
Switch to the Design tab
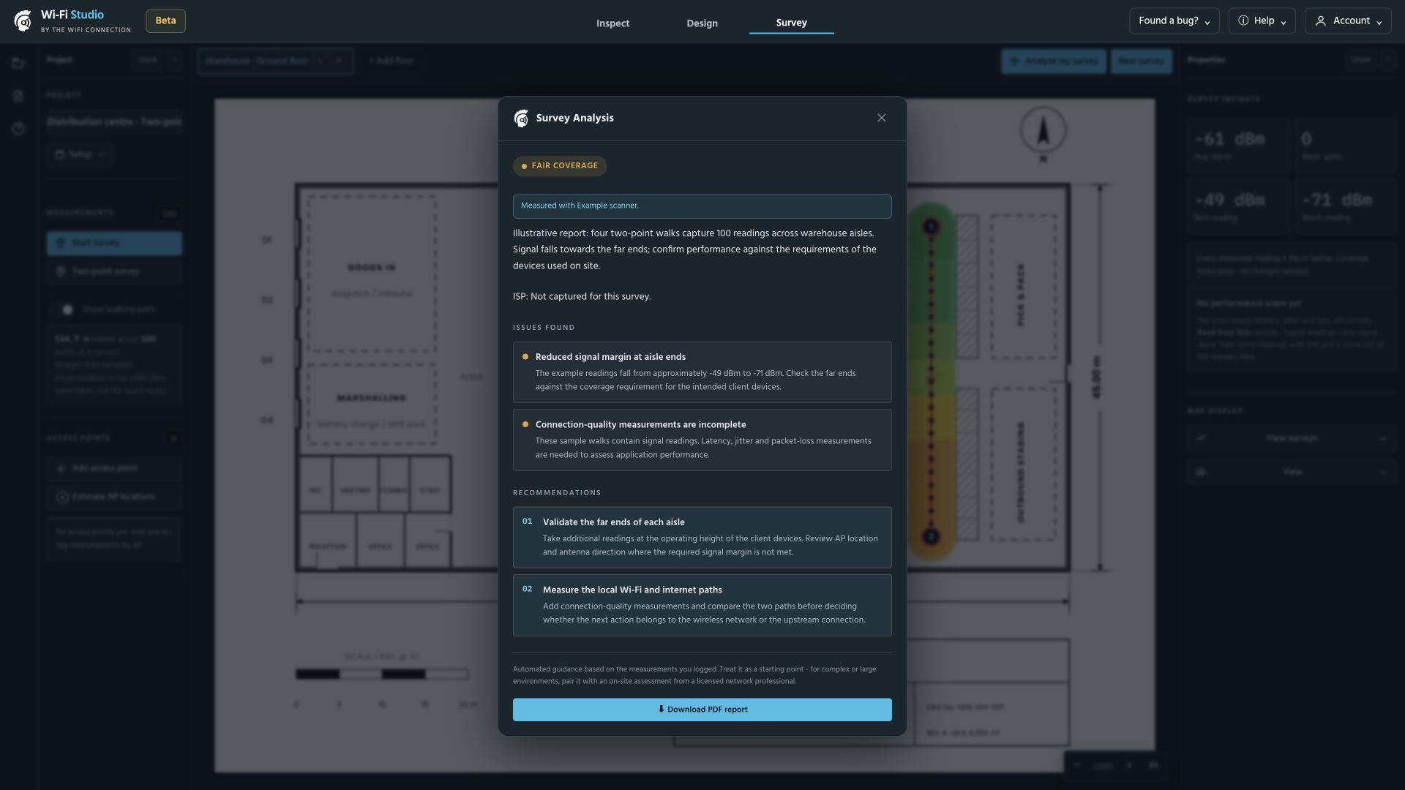pos(702,23)
